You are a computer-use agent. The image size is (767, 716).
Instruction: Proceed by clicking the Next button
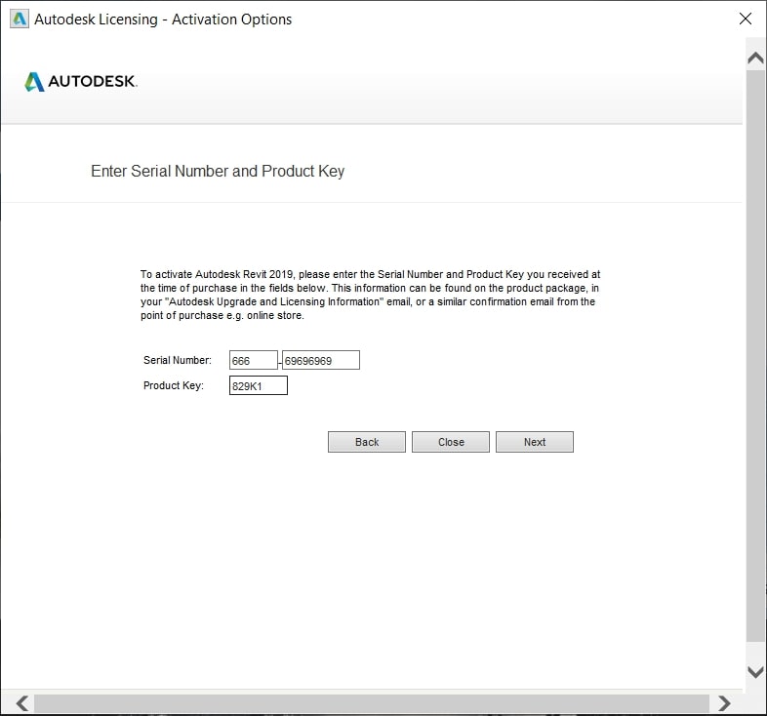click(534, 442)
